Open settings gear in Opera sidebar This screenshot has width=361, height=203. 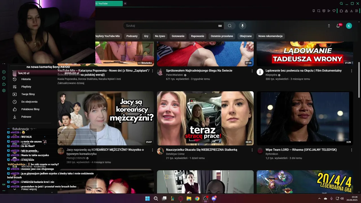pos(4,91)
